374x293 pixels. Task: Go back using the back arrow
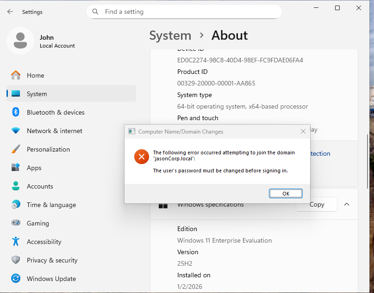[x=10, y=12]
